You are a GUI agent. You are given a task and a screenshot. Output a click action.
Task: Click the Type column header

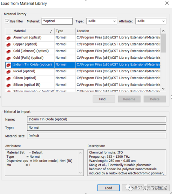click(x=65, y=31)
